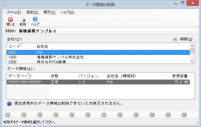Open the 表示(V) menu

[x=49, y=12]
